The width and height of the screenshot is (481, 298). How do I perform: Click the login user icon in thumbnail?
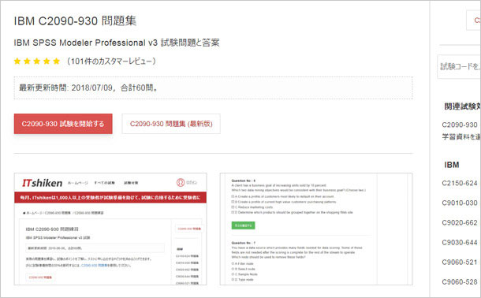point(181,182)
